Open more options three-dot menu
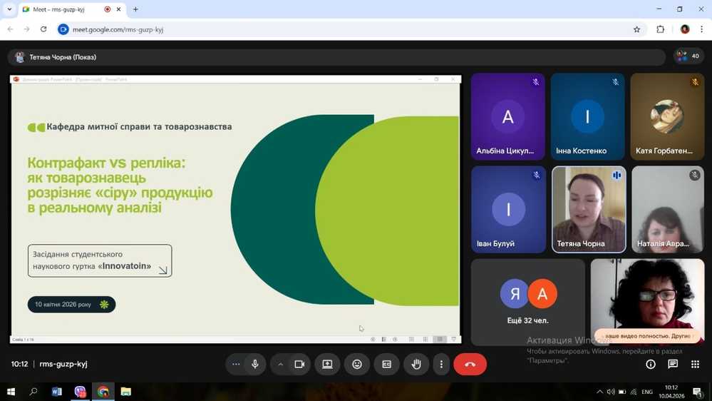Viewport: 712px width, 401px height. pyautogui.click(x=441, y=364)
